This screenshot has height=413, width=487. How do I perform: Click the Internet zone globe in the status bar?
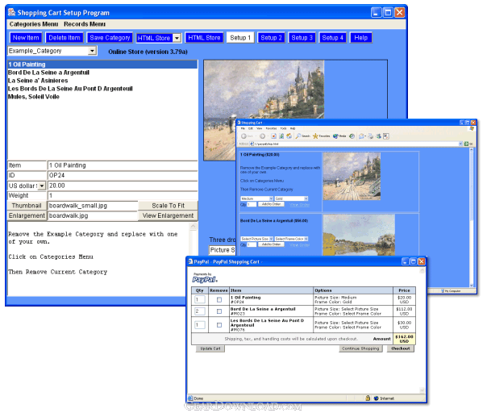(376, 398)
